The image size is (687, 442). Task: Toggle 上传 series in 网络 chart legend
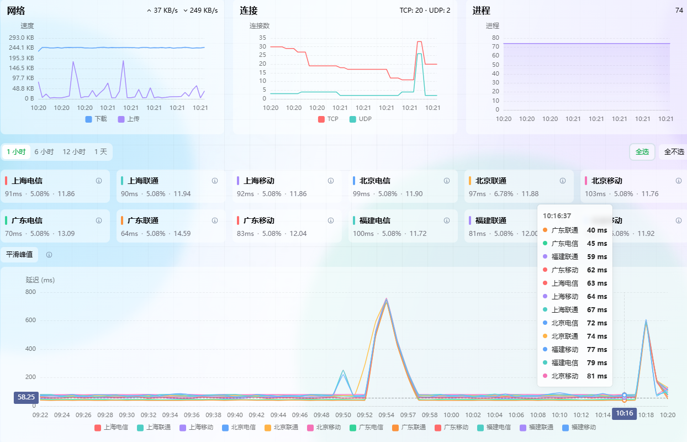pyautogui.click(x=129, y=119)
